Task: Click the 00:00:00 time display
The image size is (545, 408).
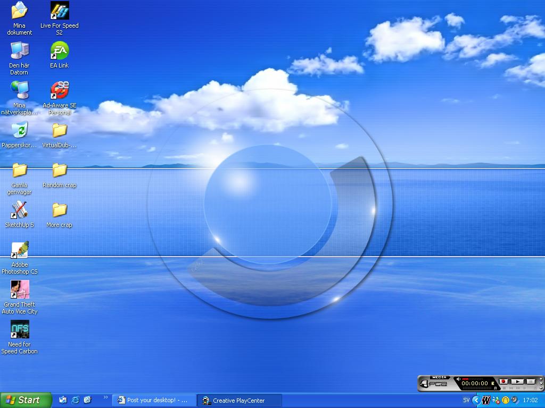Action: 475,384
